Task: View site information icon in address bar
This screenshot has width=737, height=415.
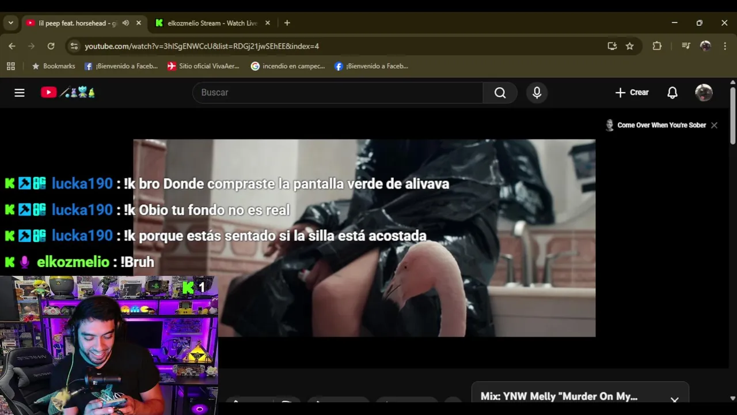Action: click(x=74, y=46)
